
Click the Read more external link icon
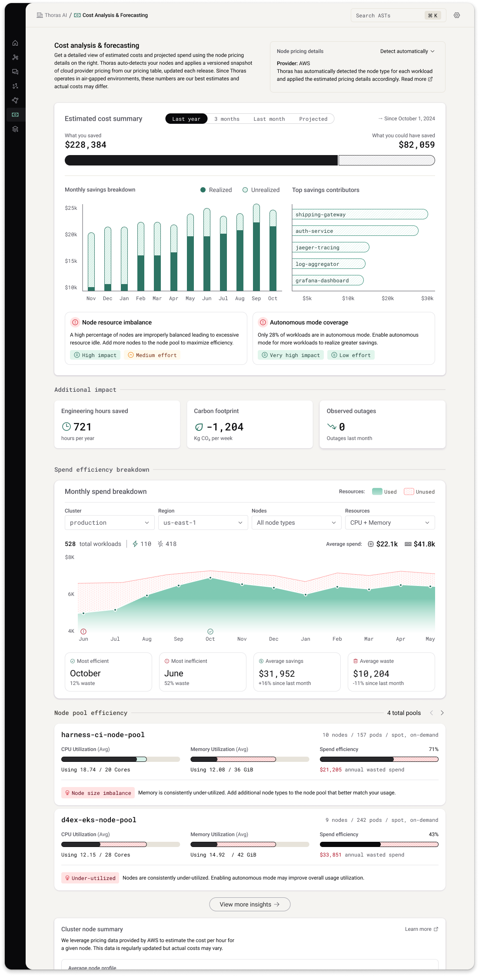[x=430, y=79]
